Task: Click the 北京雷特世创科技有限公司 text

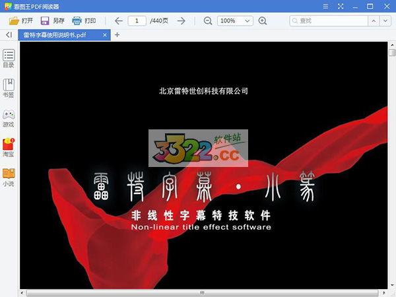Action: [203, 91]
